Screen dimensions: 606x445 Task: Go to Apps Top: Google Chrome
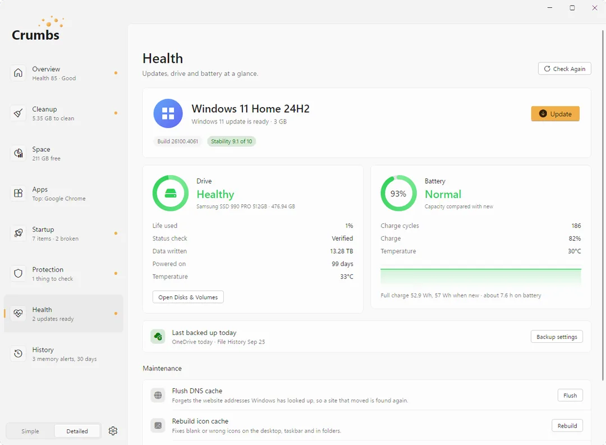[x=63, y=193]
